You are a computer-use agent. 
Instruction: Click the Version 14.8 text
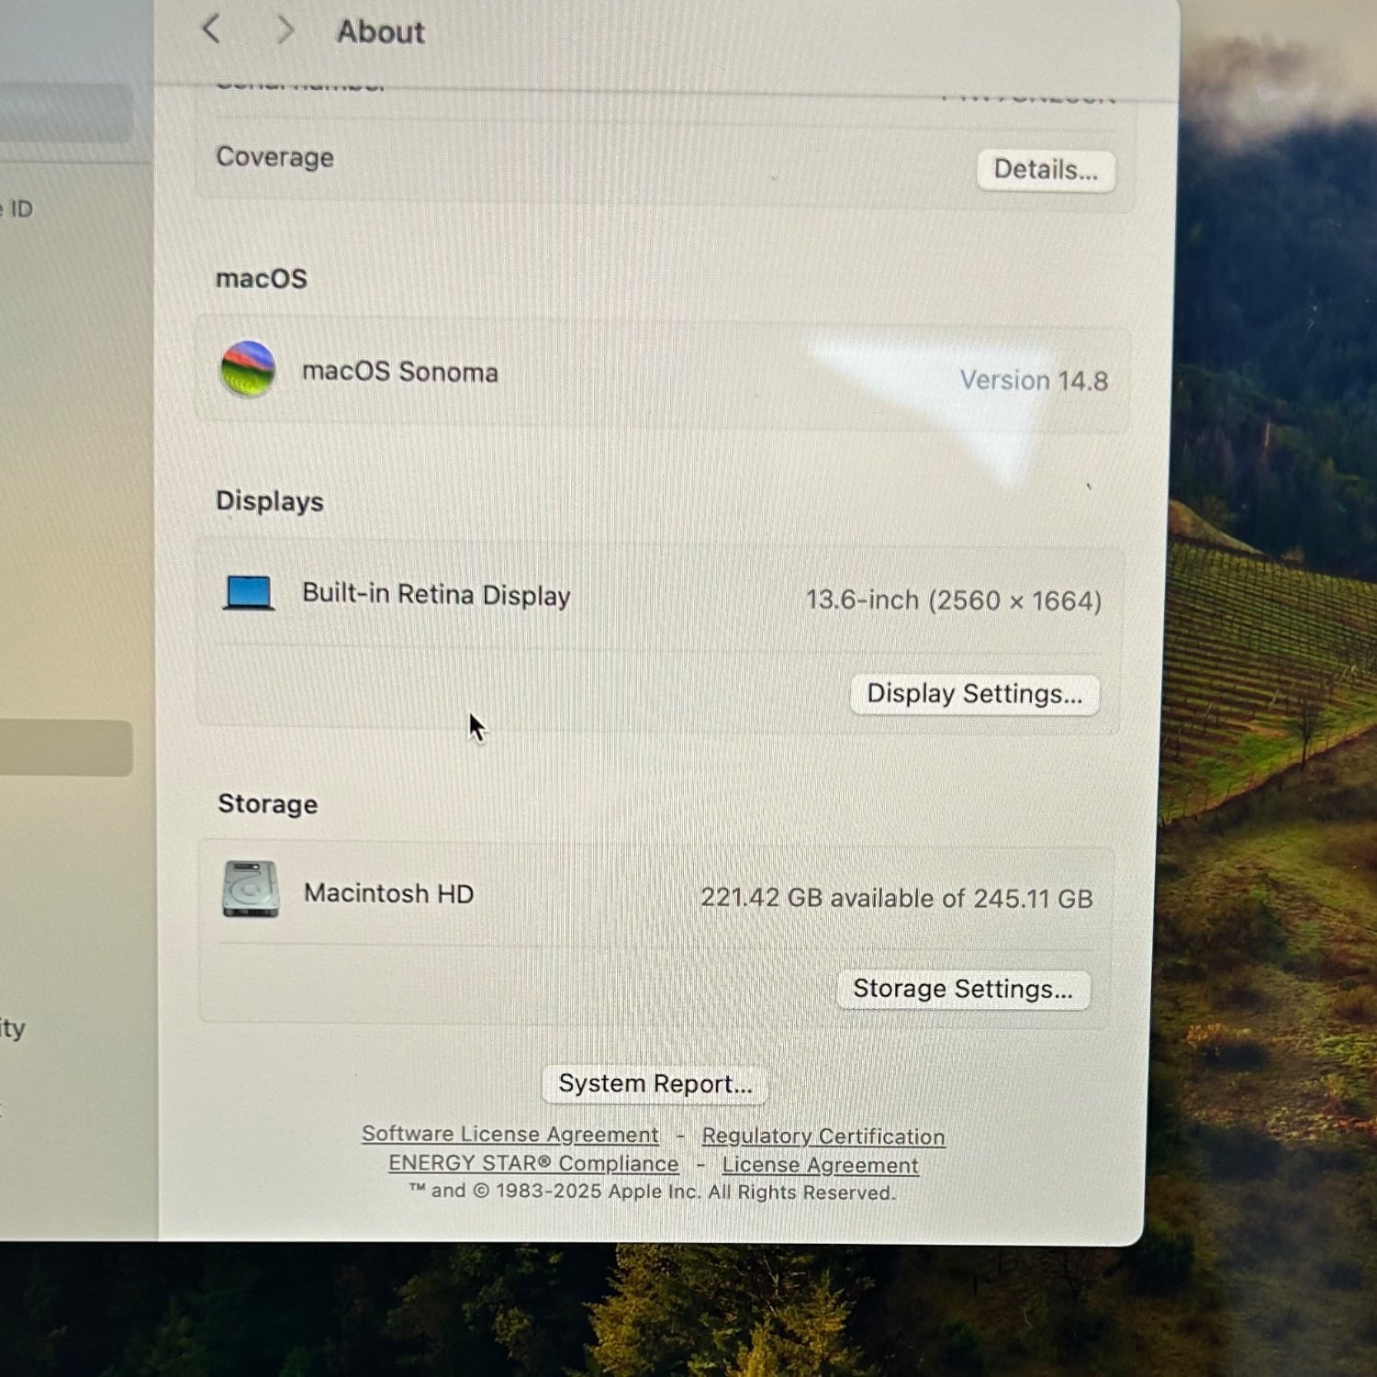1034,381
